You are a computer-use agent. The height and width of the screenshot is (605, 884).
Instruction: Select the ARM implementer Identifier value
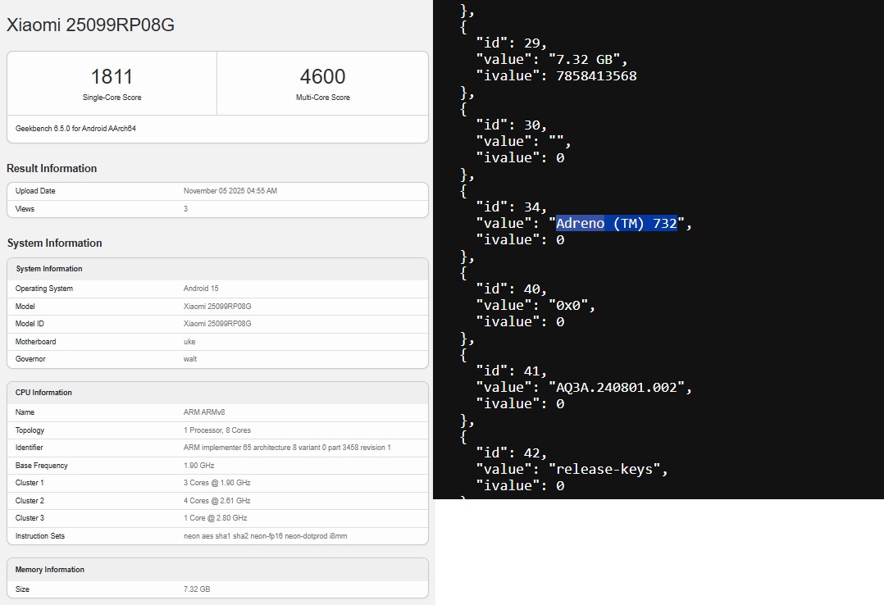click(287, 448)
